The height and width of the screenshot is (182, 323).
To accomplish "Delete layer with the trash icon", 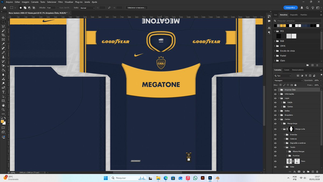I will tap(317, 171).
